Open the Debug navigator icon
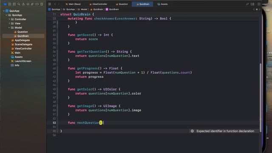 click(x=32, y=4)
